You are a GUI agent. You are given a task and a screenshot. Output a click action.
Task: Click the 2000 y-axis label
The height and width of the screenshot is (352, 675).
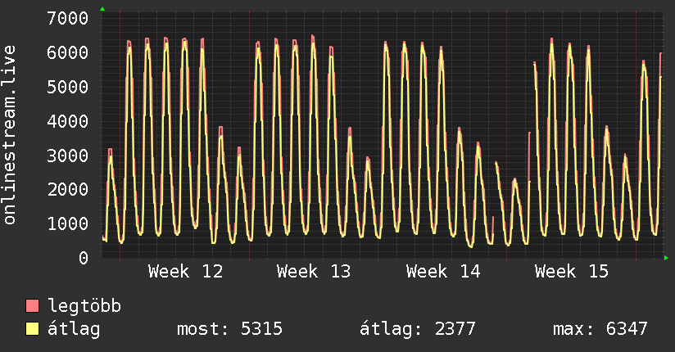tap(68, 189)
